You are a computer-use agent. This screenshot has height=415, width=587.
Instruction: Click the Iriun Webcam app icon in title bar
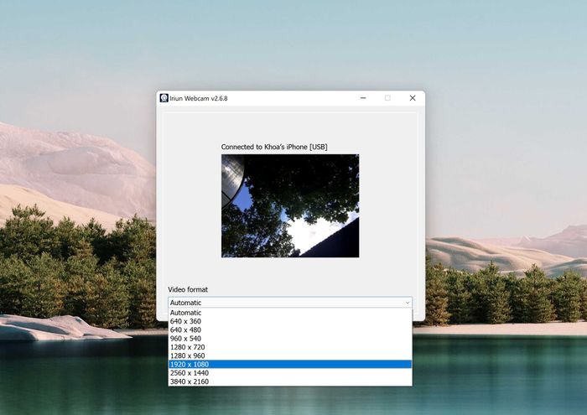(164, 98)
